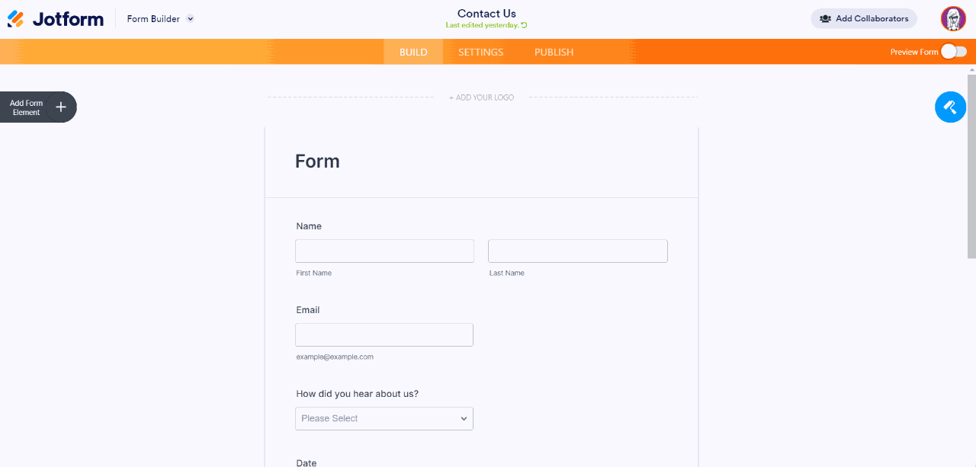Image resolution: width=976 pixels, height=467 pixels.
Task: Click the plus icon to add element
Action: click(61, 107)
